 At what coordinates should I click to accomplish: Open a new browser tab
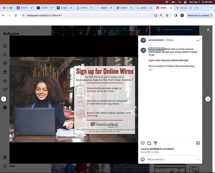point(197,8)
